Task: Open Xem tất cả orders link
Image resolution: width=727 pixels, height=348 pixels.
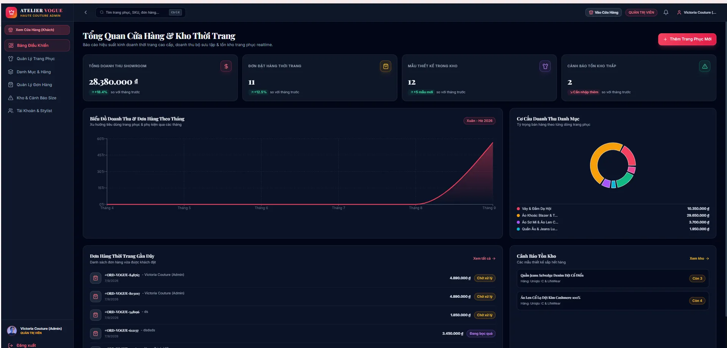Action: click(484, 258)
